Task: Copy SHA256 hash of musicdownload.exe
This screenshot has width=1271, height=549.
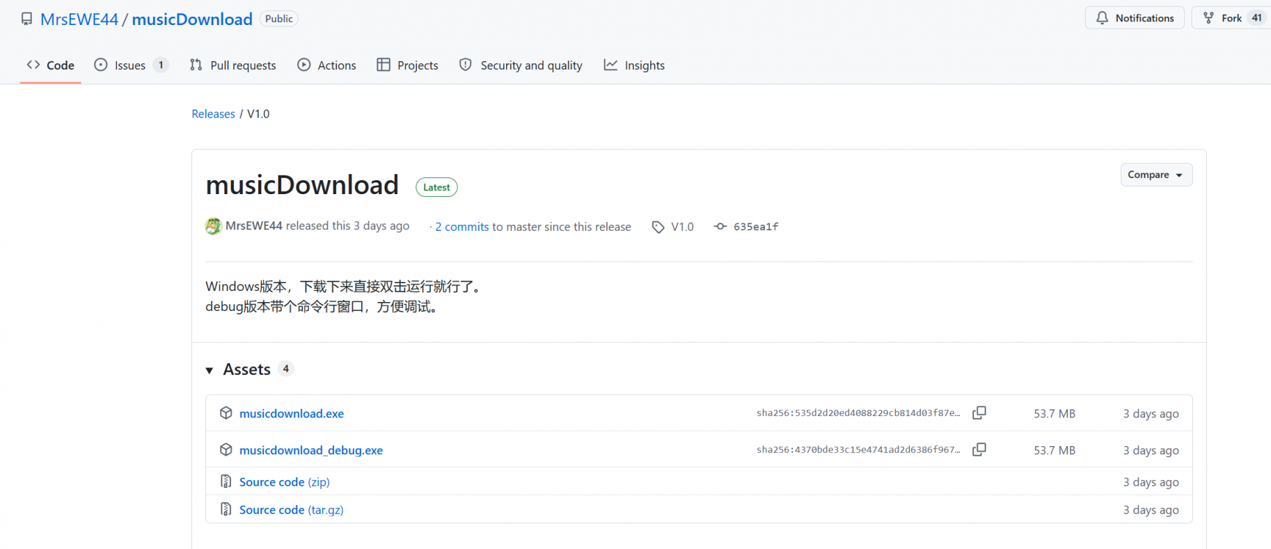Action: (979, 413)
